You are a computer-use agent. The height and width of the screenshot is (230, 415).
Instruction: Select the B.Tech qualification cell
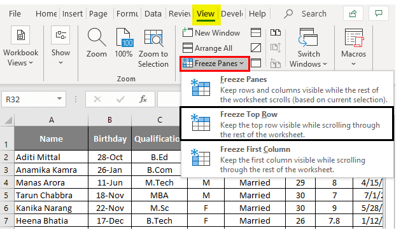[159, 220]
